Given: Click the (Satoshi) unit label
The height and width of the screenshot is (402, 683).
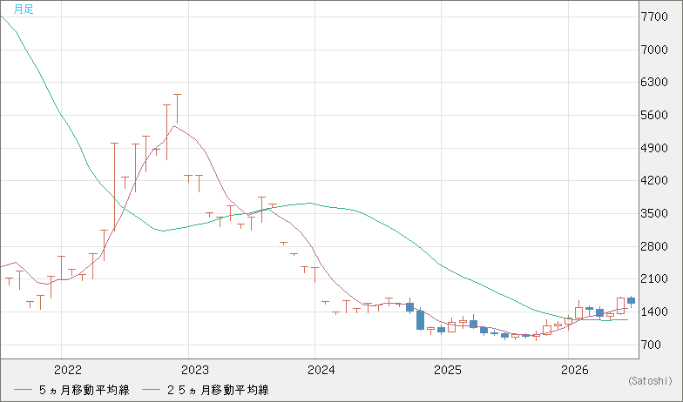Looking at the screenshot, I should [x=650, y=381].
